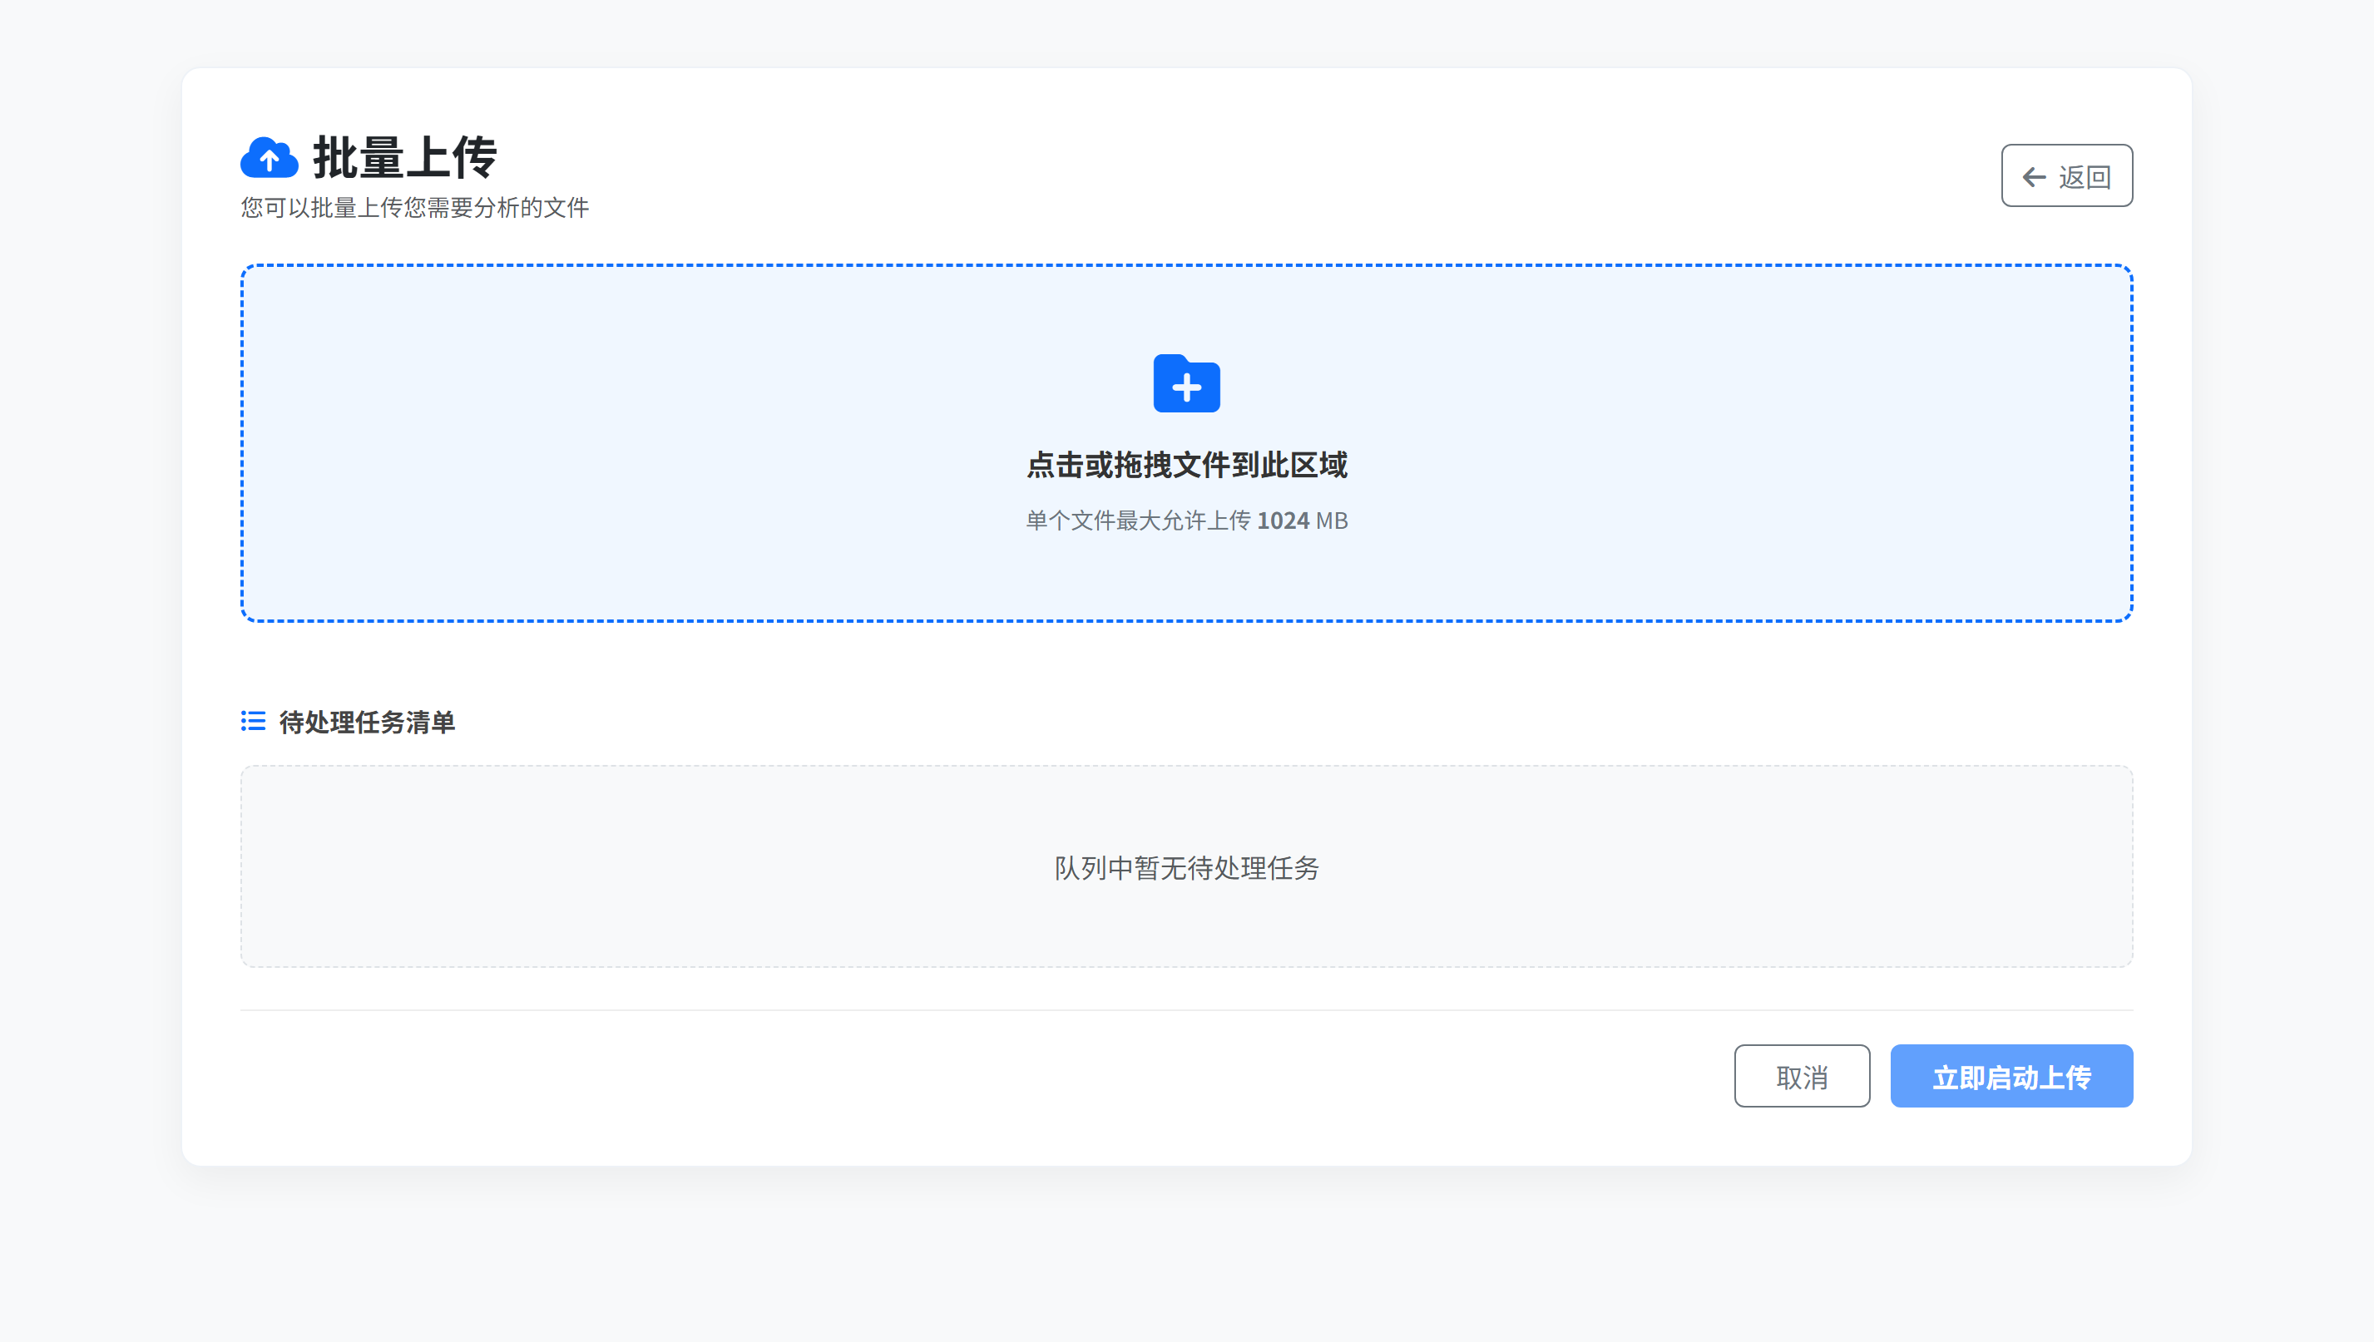
Task: Click the 返回 button to go back
Action: coord(2067,175)
